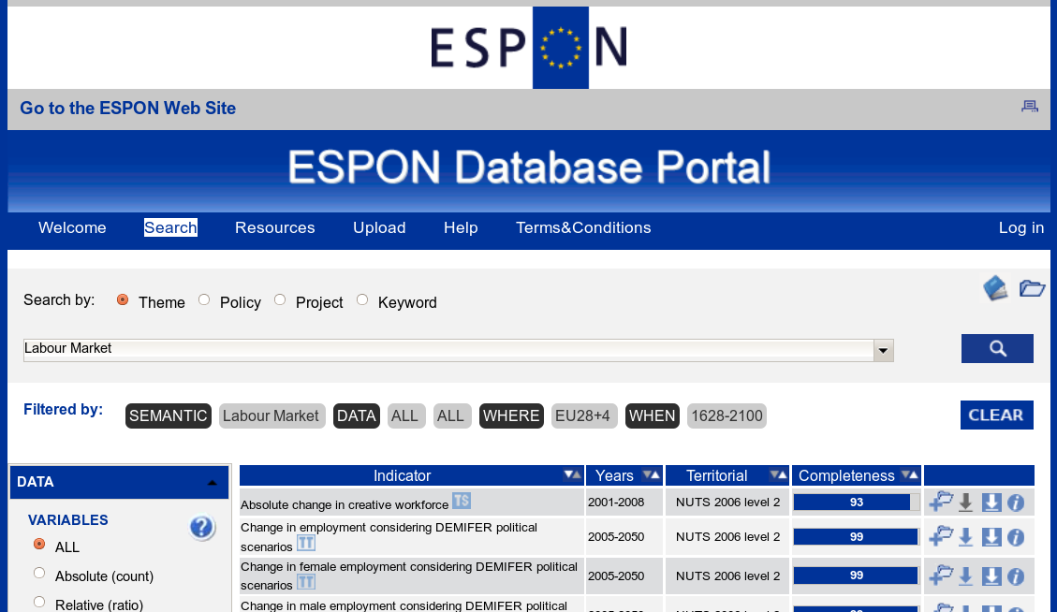The image size is (1057, 612).
Task: Click the EU28+4 filter chip
Action: pyautogui.click(x=584, y=415)
